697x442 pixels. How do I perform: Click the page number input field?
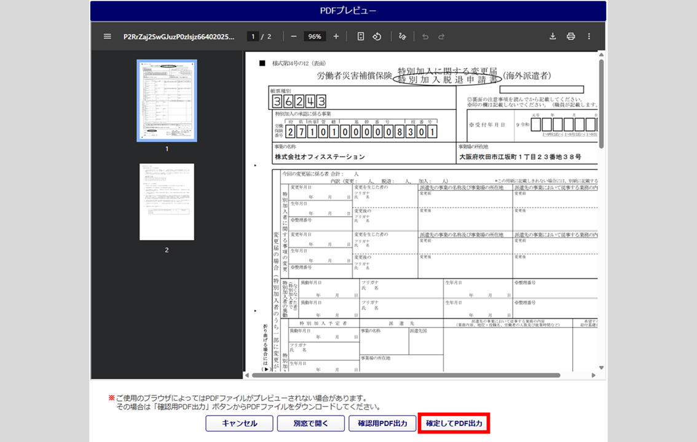coord(253,37)
